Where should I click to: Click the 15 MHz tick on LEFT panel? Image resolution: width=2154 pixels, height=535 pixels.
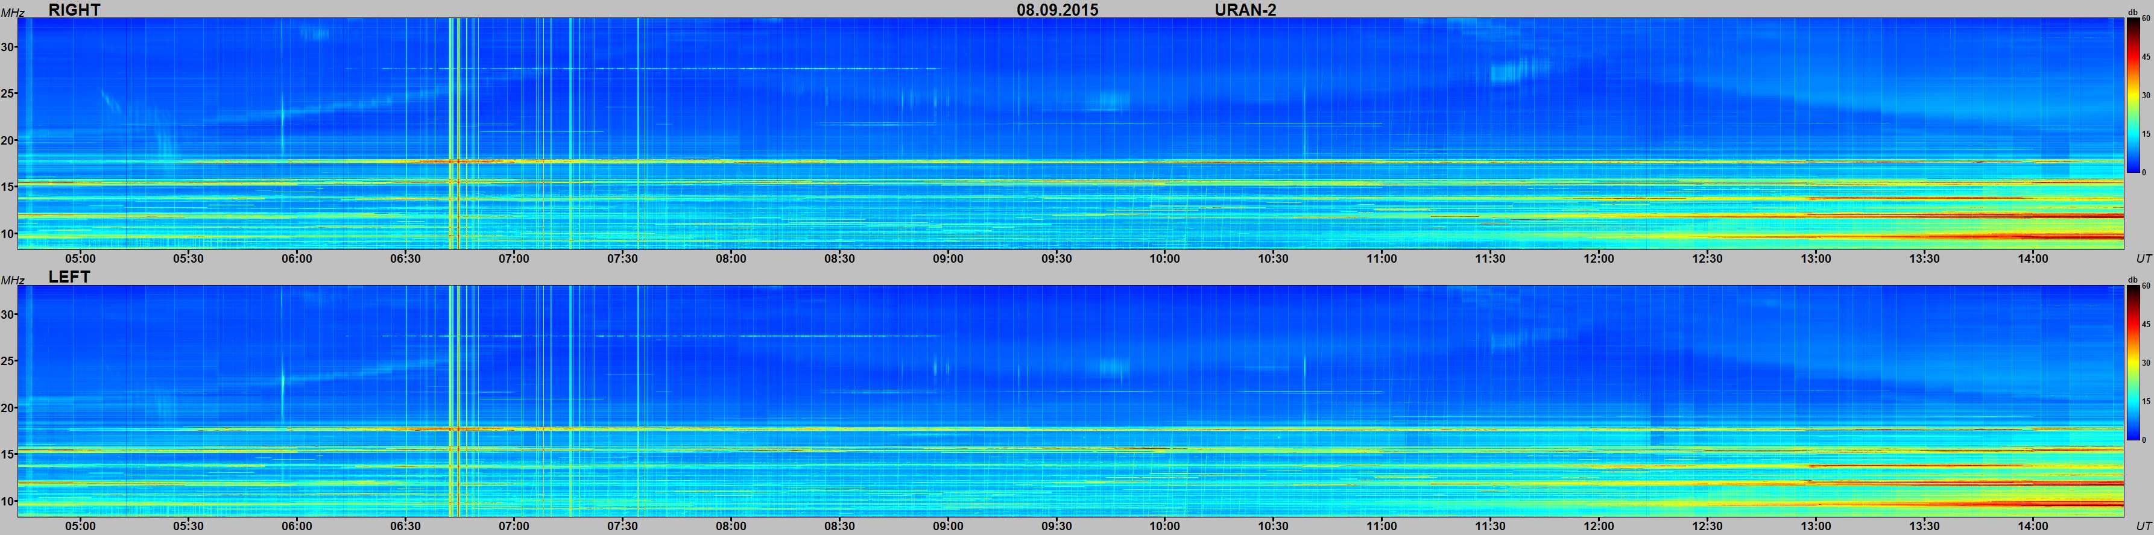pyautogui.click(x=7, y=455)
